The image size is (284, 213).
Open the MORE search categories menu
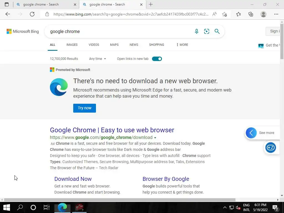[182, 45]
